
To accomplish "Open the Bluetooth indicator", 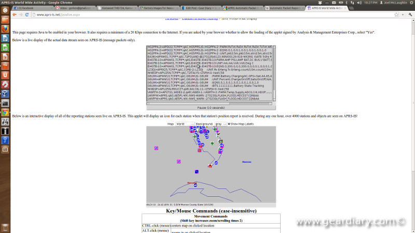I will (347, 3).
